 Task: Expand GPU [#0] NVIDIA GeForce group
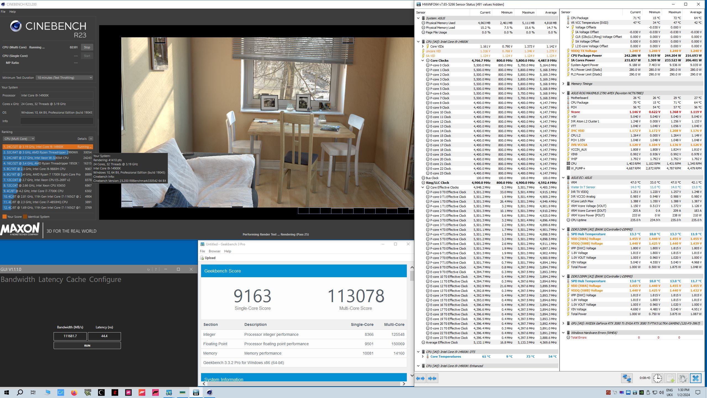point(563,323)
